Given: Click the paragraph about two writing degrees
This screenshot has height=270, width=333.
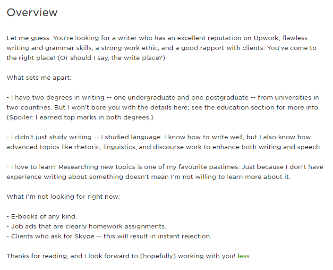Looking at the screenshot, I should coord(163,107).
